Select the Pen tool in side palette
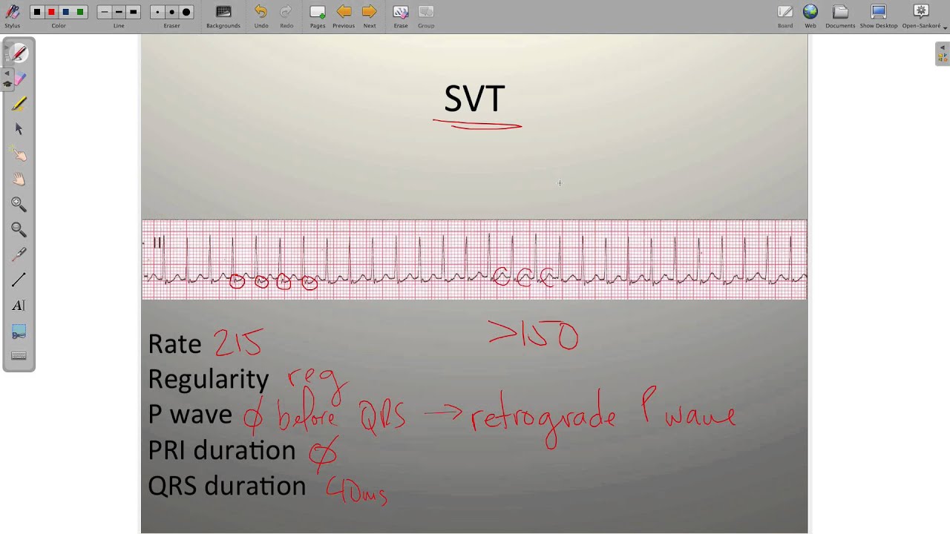The image size is (950, 534). tap(19, 53)
